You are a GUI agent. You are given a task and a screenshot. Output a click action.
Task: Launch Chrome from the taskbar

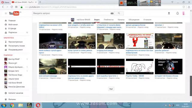coord(12,105)
